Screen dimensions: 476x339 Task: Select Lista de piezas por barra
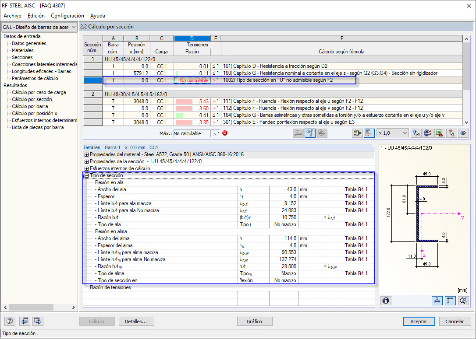[38, 127]
